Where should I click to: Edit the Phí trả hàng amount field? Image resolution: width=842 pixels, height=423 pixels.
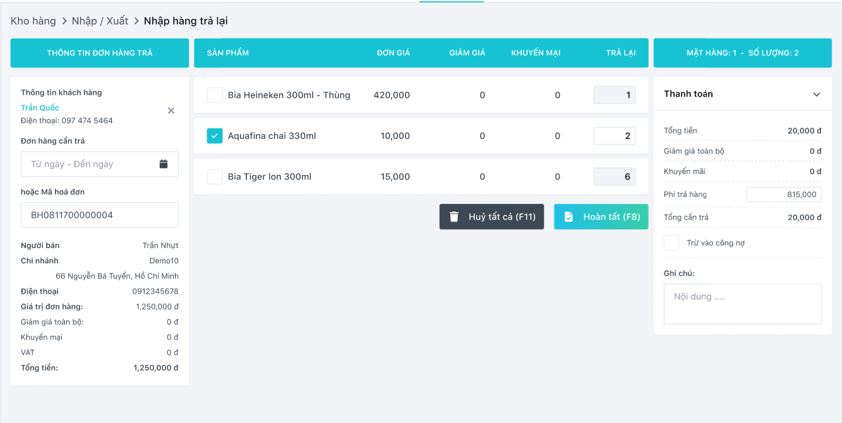(783, 194)
